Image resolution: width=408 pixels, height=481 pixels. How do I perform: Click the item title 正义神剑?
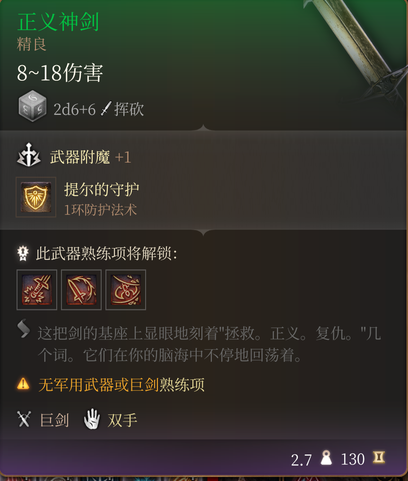[x=58, y=22]
